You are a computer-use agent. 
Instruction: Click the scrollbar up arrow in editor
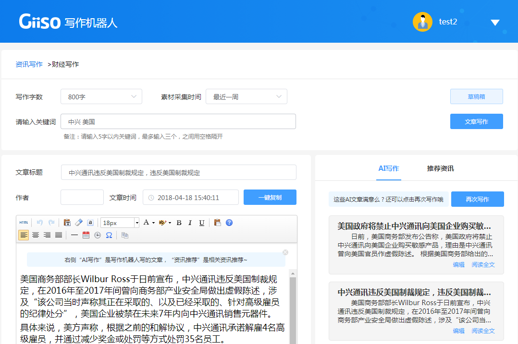coord(293,273)
